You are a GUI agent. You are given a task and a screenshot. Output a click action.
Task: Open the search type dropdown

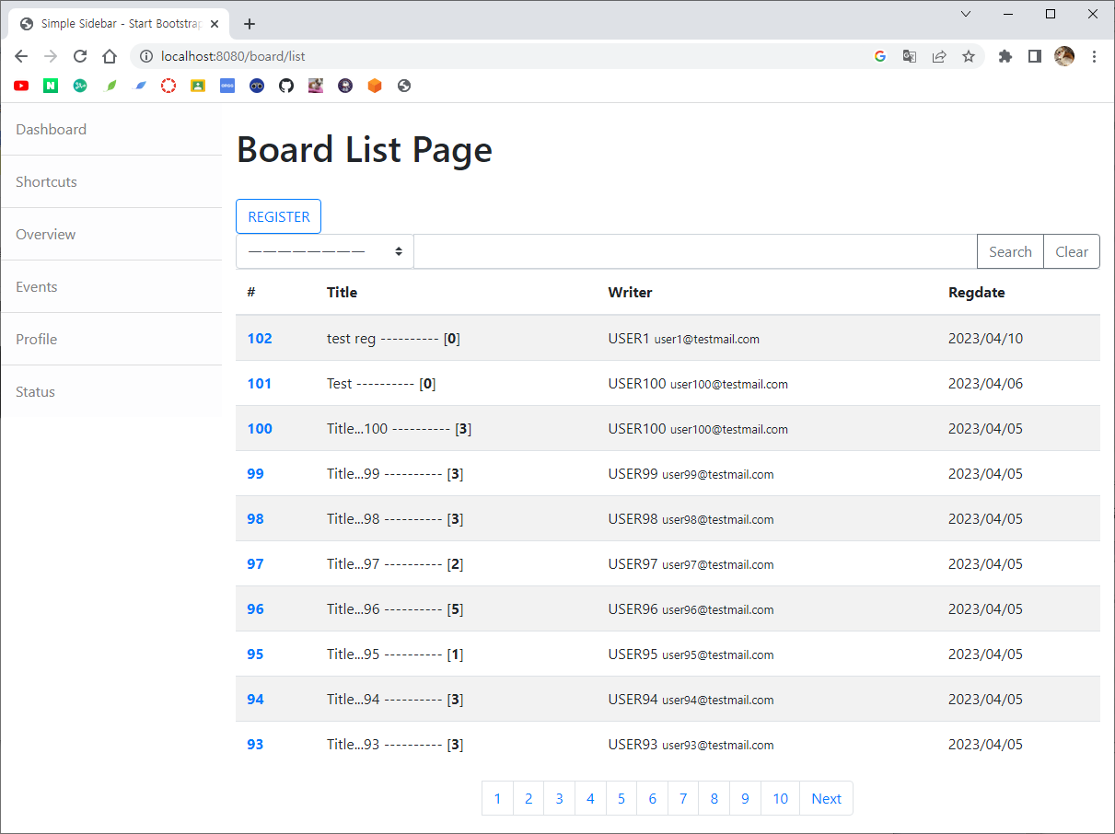[x=325, y=251]
